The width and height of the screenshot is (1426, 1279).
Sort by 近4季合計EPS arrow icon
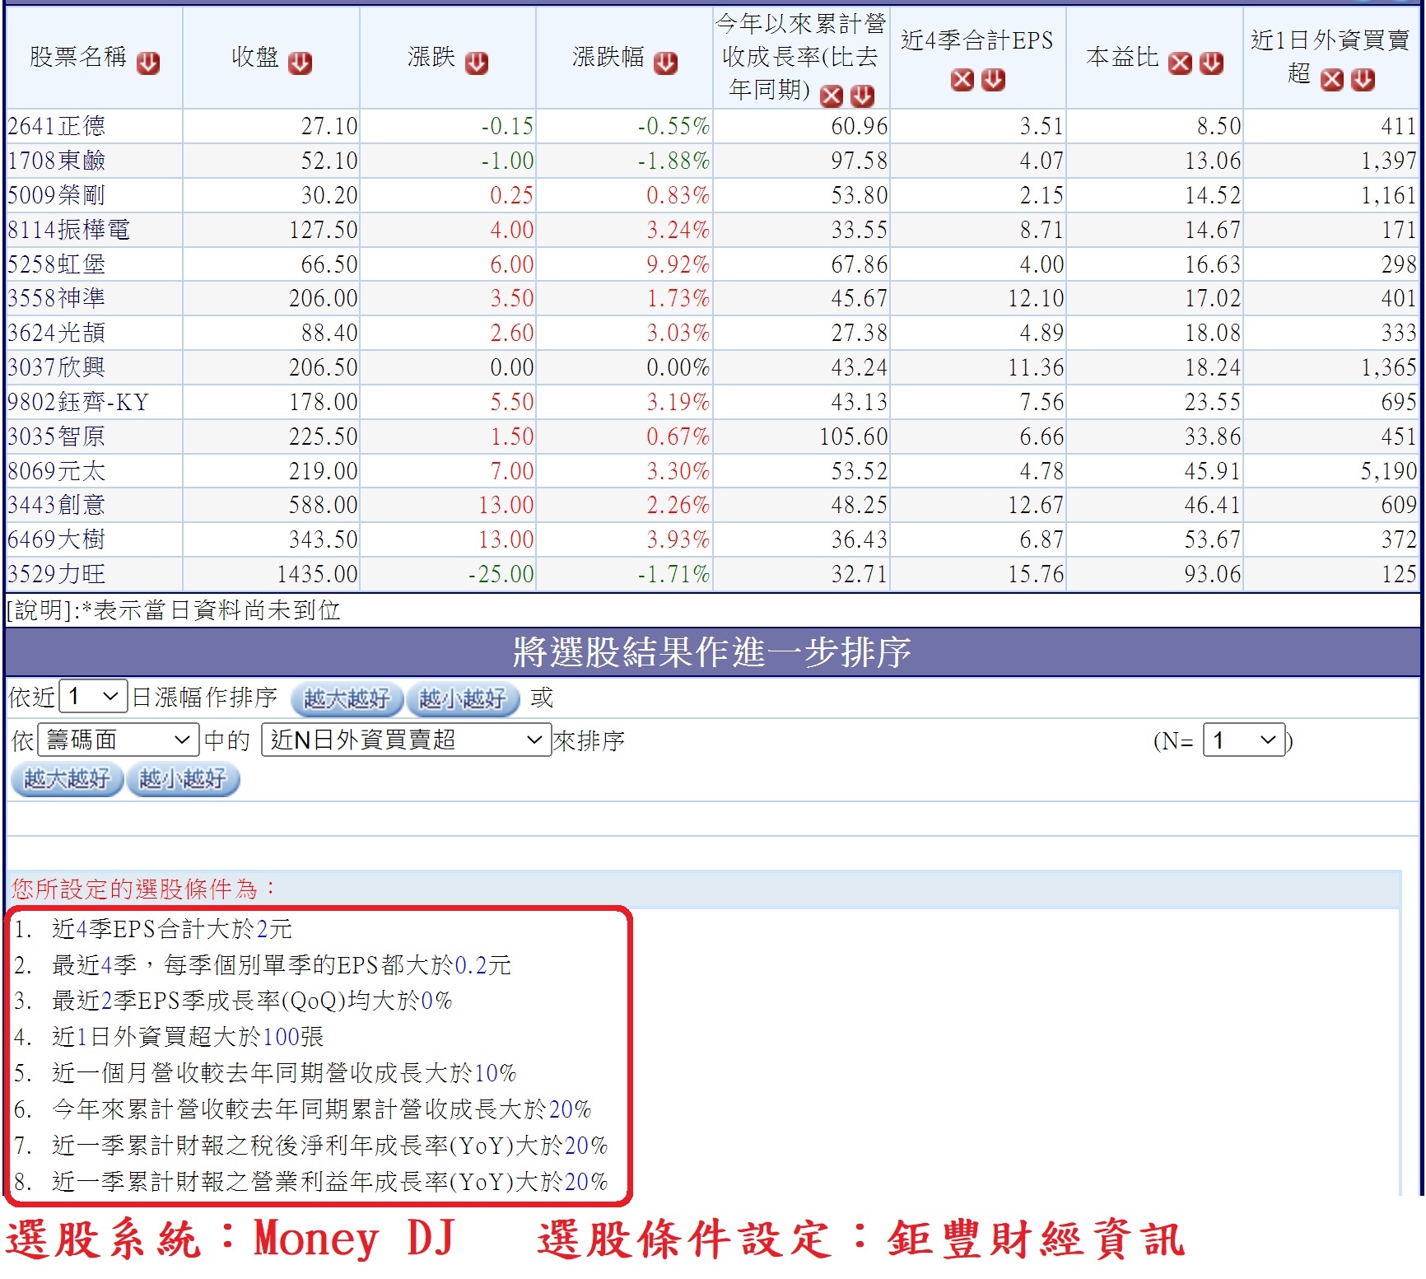click(994, 79)
